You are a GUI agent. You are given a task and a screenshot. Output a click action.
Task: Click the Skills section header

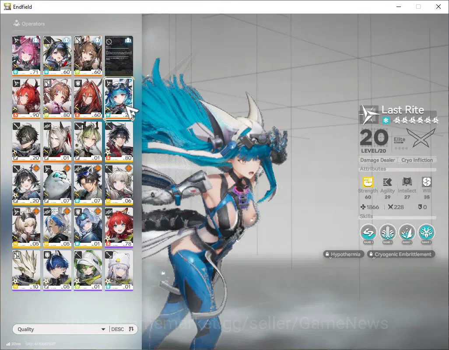pos(366,217)
